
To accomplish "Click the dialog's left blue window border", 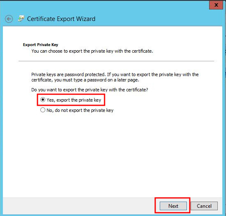I will tap(1, 115).
